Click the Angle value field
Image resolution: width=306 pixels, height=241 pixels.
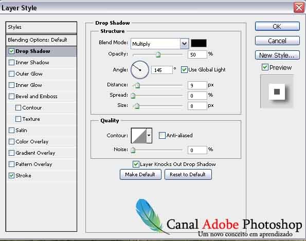pyautogui.click(x=162, y=70)
